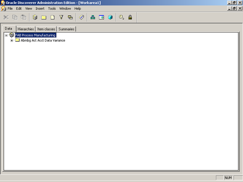Restore down the Oracle Discoverer window
This screenshot has height=182, width=243.
[235, 3]
